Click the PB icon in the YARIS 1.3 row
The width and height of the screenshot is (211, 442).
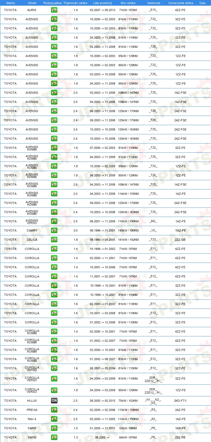[x=54, y=437]
